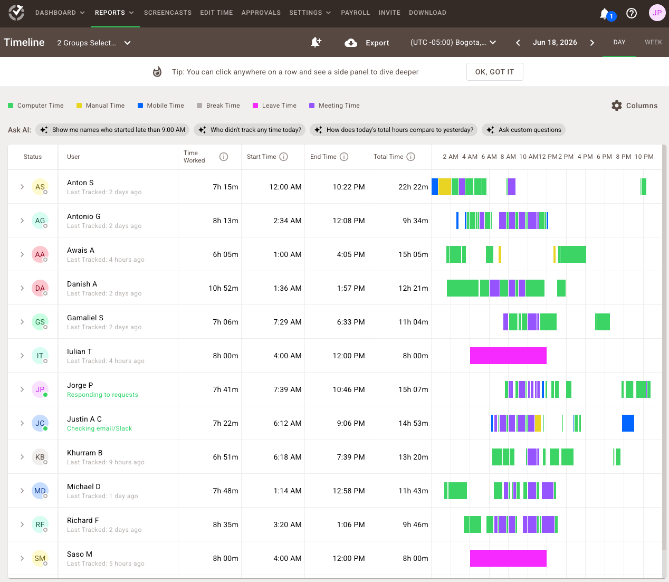
Task: Go to next day arrow
Action: [592, 43]
